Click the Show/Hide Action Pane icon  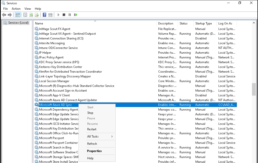50,15
